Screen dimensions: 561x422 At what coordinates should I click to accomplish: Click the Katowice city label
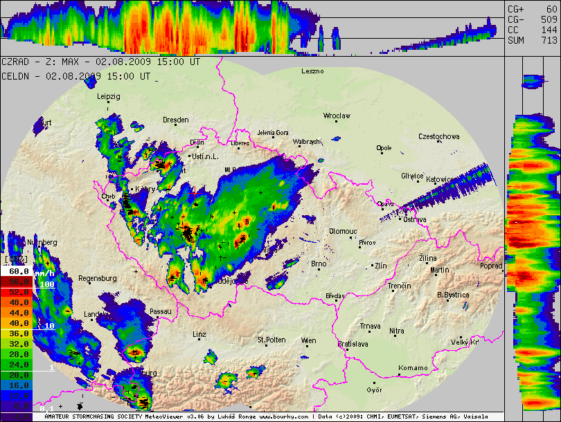(x=440, y=179)
